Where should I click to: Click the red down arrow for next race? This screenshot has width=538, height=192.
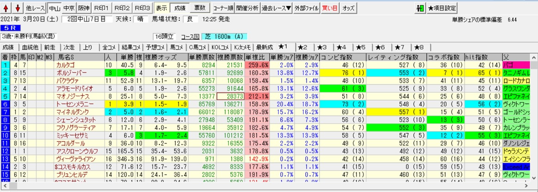pyautogui.click(x=17, y=8)
